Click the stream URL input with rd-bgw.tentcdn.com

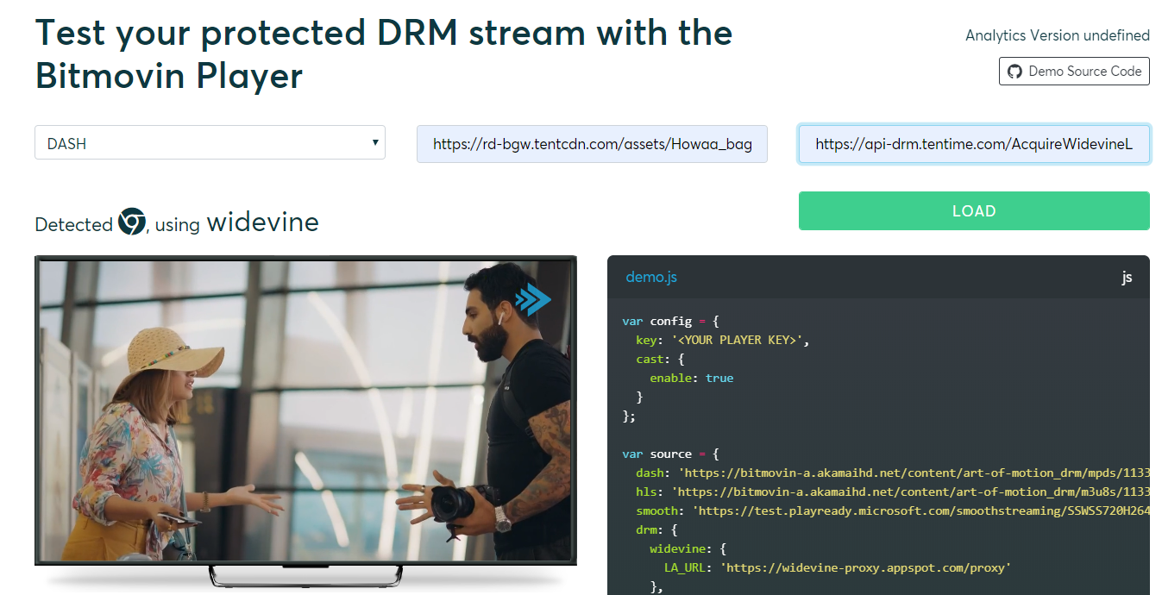[592, 144]
